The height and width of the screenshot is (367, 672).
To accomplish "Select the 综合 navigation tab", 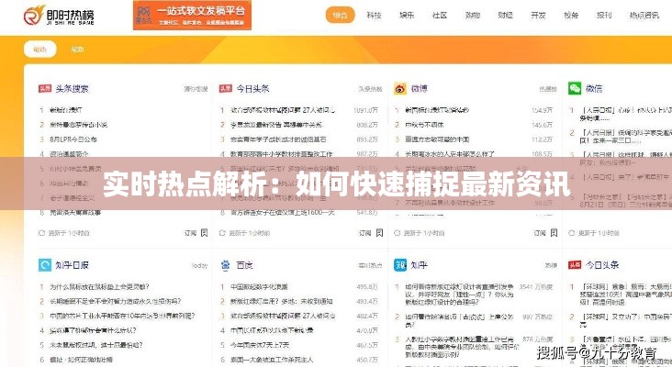I will (x=341, y=15).
